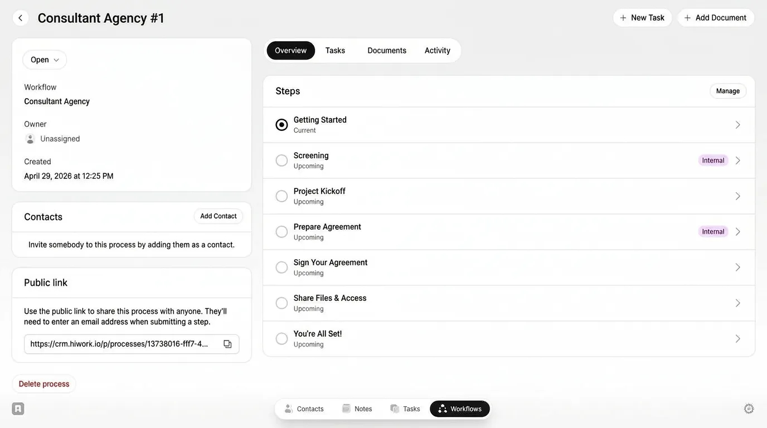Expand Share Files & Access chevron
This screenshot has height=428, width=767.
click(737, 303)
